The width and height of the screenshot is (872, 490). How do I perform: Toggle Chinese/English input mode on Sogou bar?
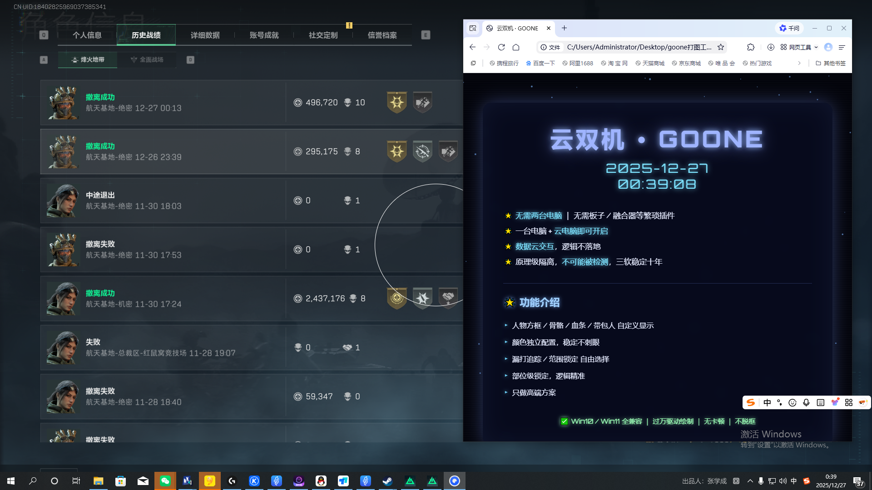767,402
